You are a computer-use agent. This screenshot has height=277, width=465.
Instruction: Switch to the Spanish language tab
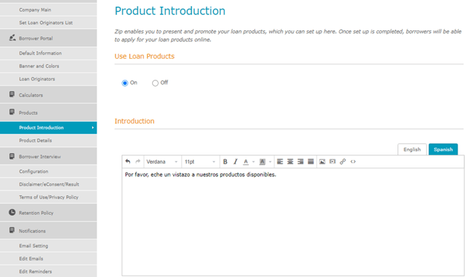click(443, 149)
